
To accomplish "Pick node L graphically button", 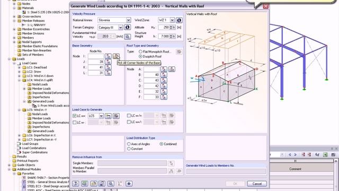I will tap(108, 73).
